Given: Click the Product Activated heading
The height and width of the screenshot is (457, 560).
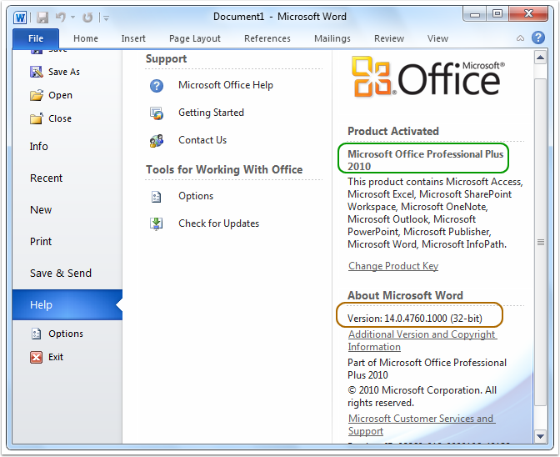Looking at the screenshot, I should pos(392,131).
